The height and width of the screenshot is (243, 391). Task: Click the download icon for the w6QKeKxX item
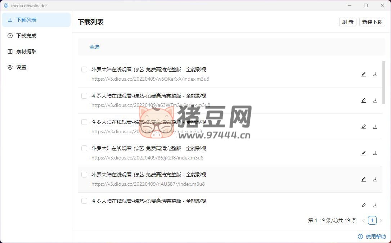point(375,74)
